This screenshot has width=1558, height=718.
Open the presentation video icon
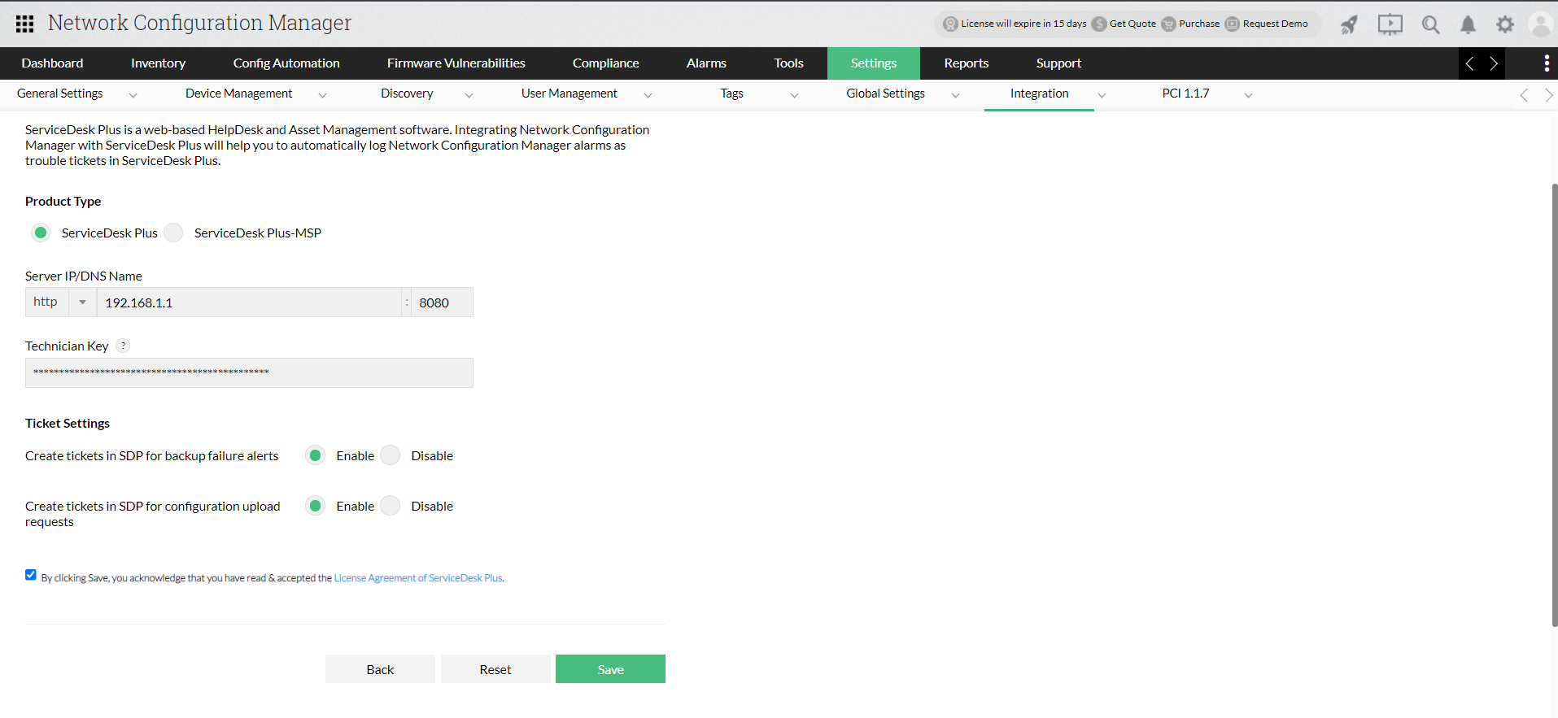1390,24
